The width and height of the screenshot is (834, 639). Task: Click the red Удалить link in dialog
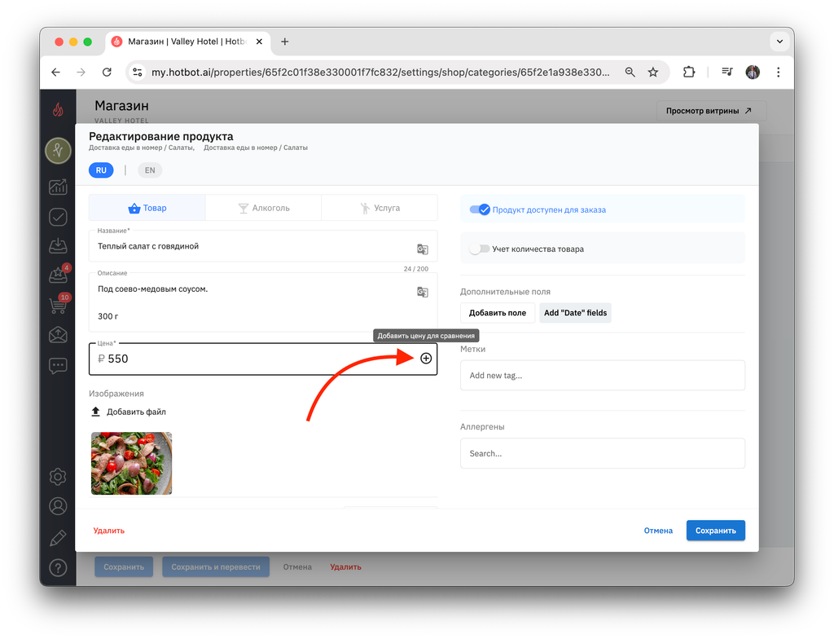pyautogui.click(x=109, y=531)
